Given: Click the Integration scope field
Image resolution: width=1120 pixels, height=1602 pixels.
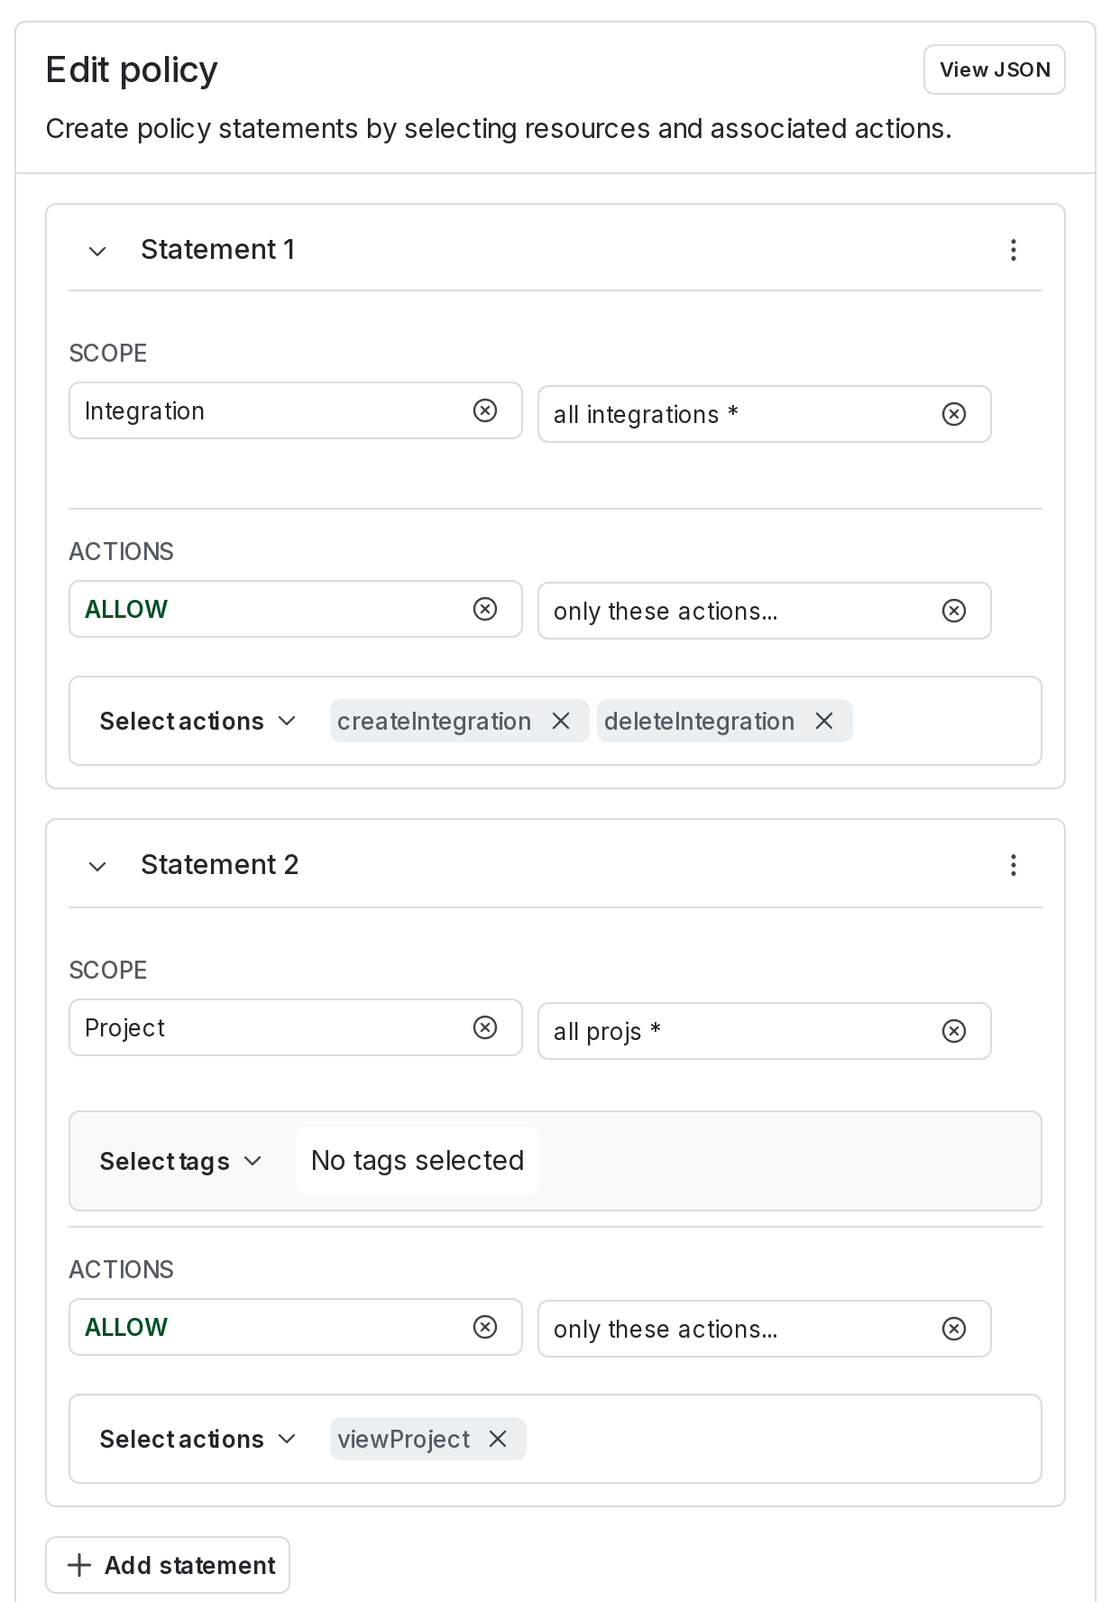Looking at the screenshot, I should click(271, 410).
